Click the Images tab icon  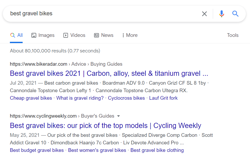34,35
